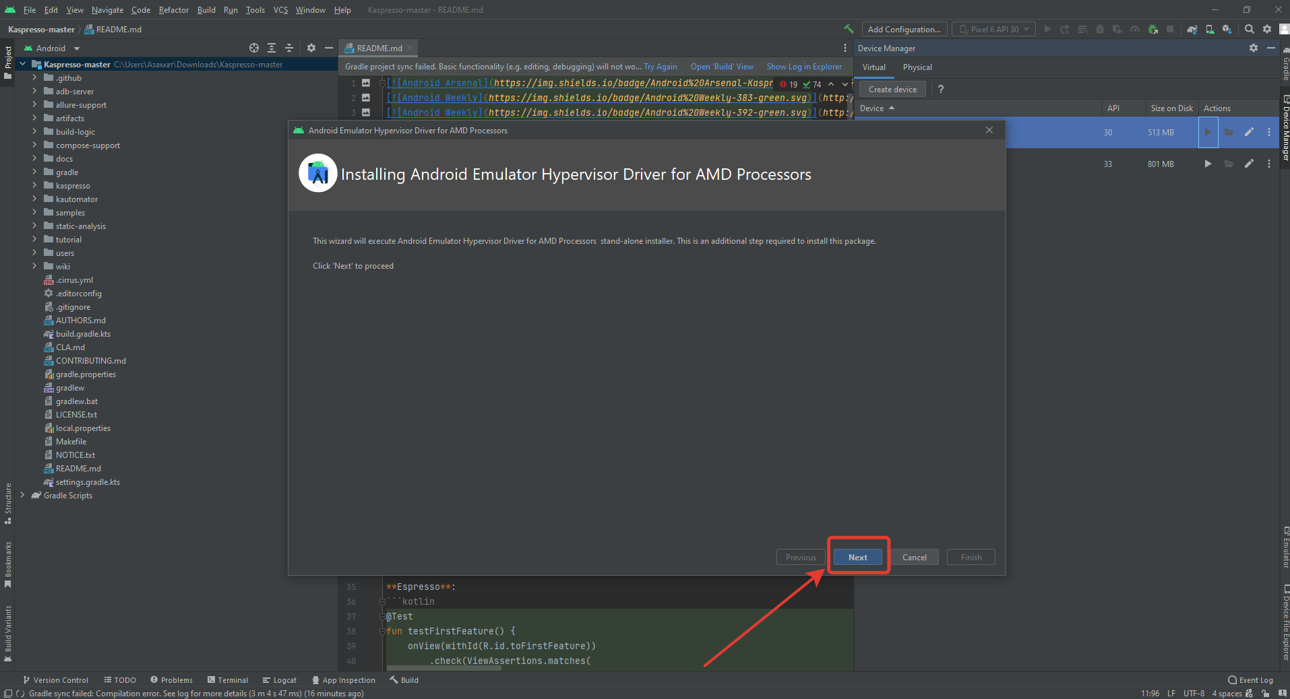Open the Device Manager toolbar icon
This screenshot has width=1290, height=699.
point(1210,29)
